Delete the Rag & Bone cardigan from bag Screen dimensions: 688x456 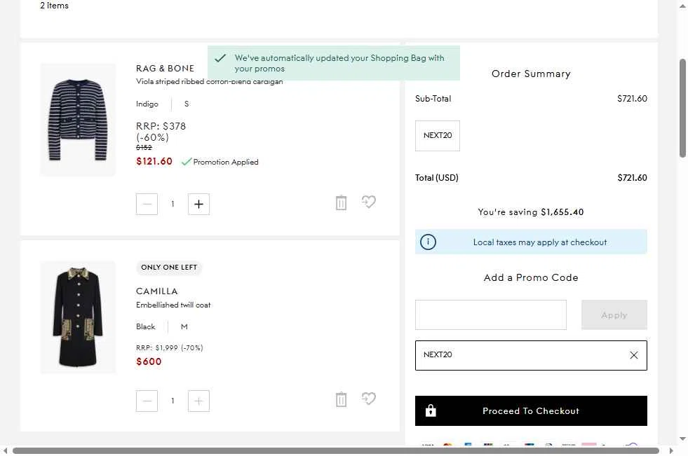tap(341, 203)
